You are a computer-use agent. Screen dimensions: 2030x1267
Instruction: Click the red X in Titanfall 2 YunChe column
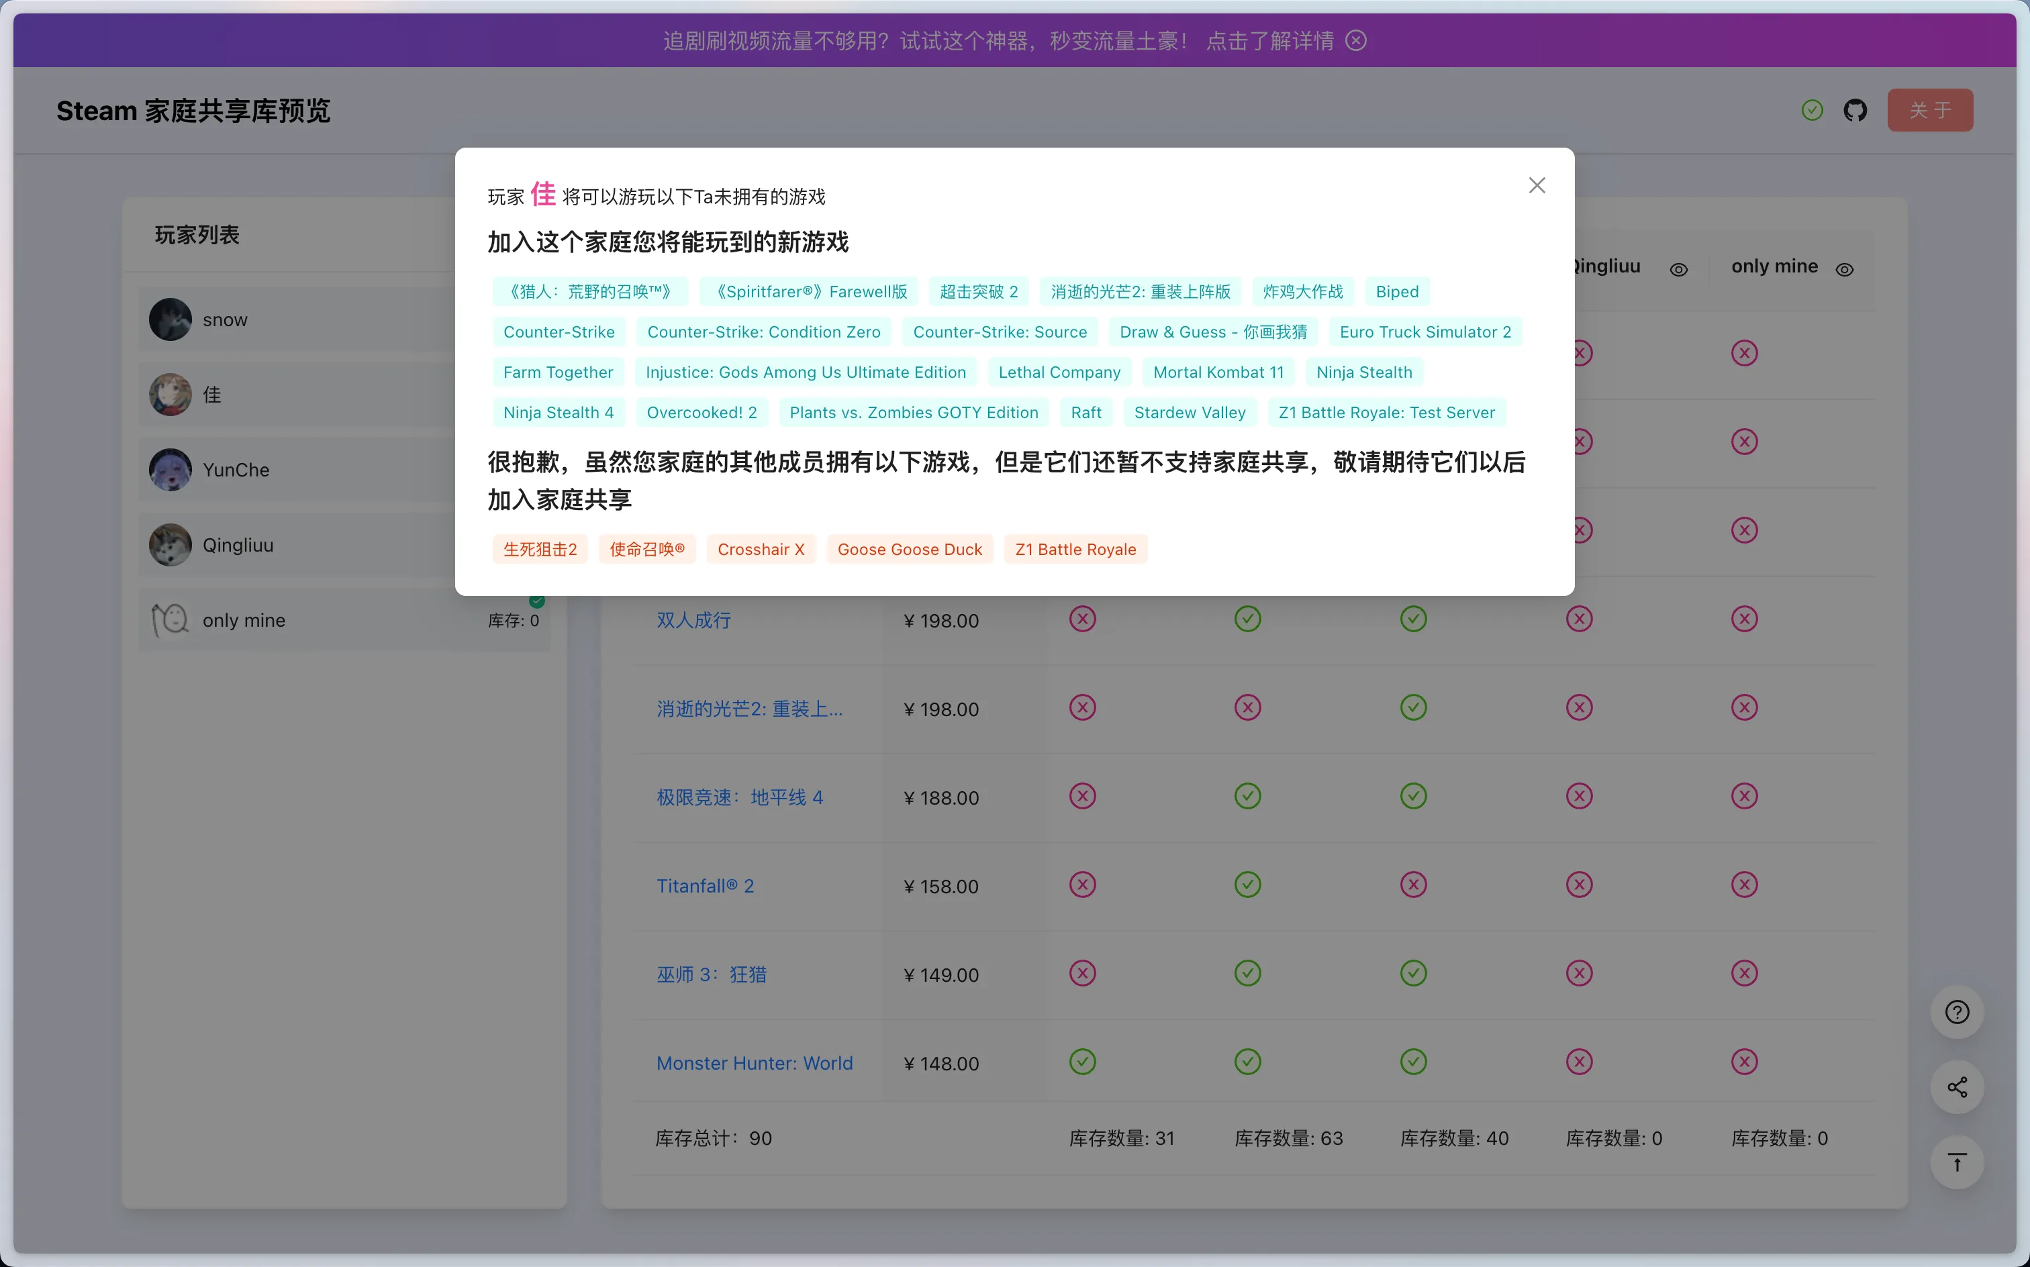coord(1413,885)
